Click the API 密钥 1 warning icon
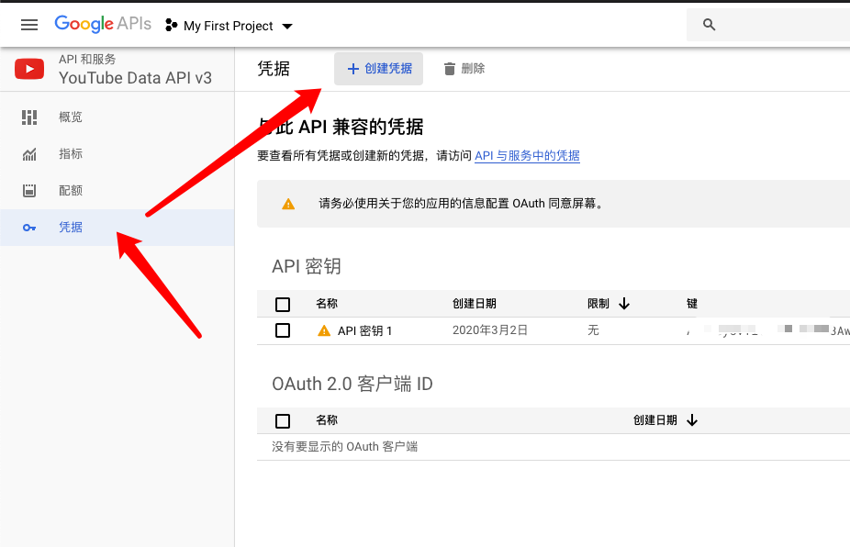Image resolution: width=850 pixels, height=547 pixels. (324, 330)
